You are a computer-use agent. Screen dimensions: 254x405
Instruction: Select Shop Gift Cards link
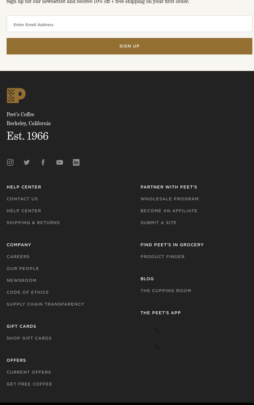(x=29, y=338)
